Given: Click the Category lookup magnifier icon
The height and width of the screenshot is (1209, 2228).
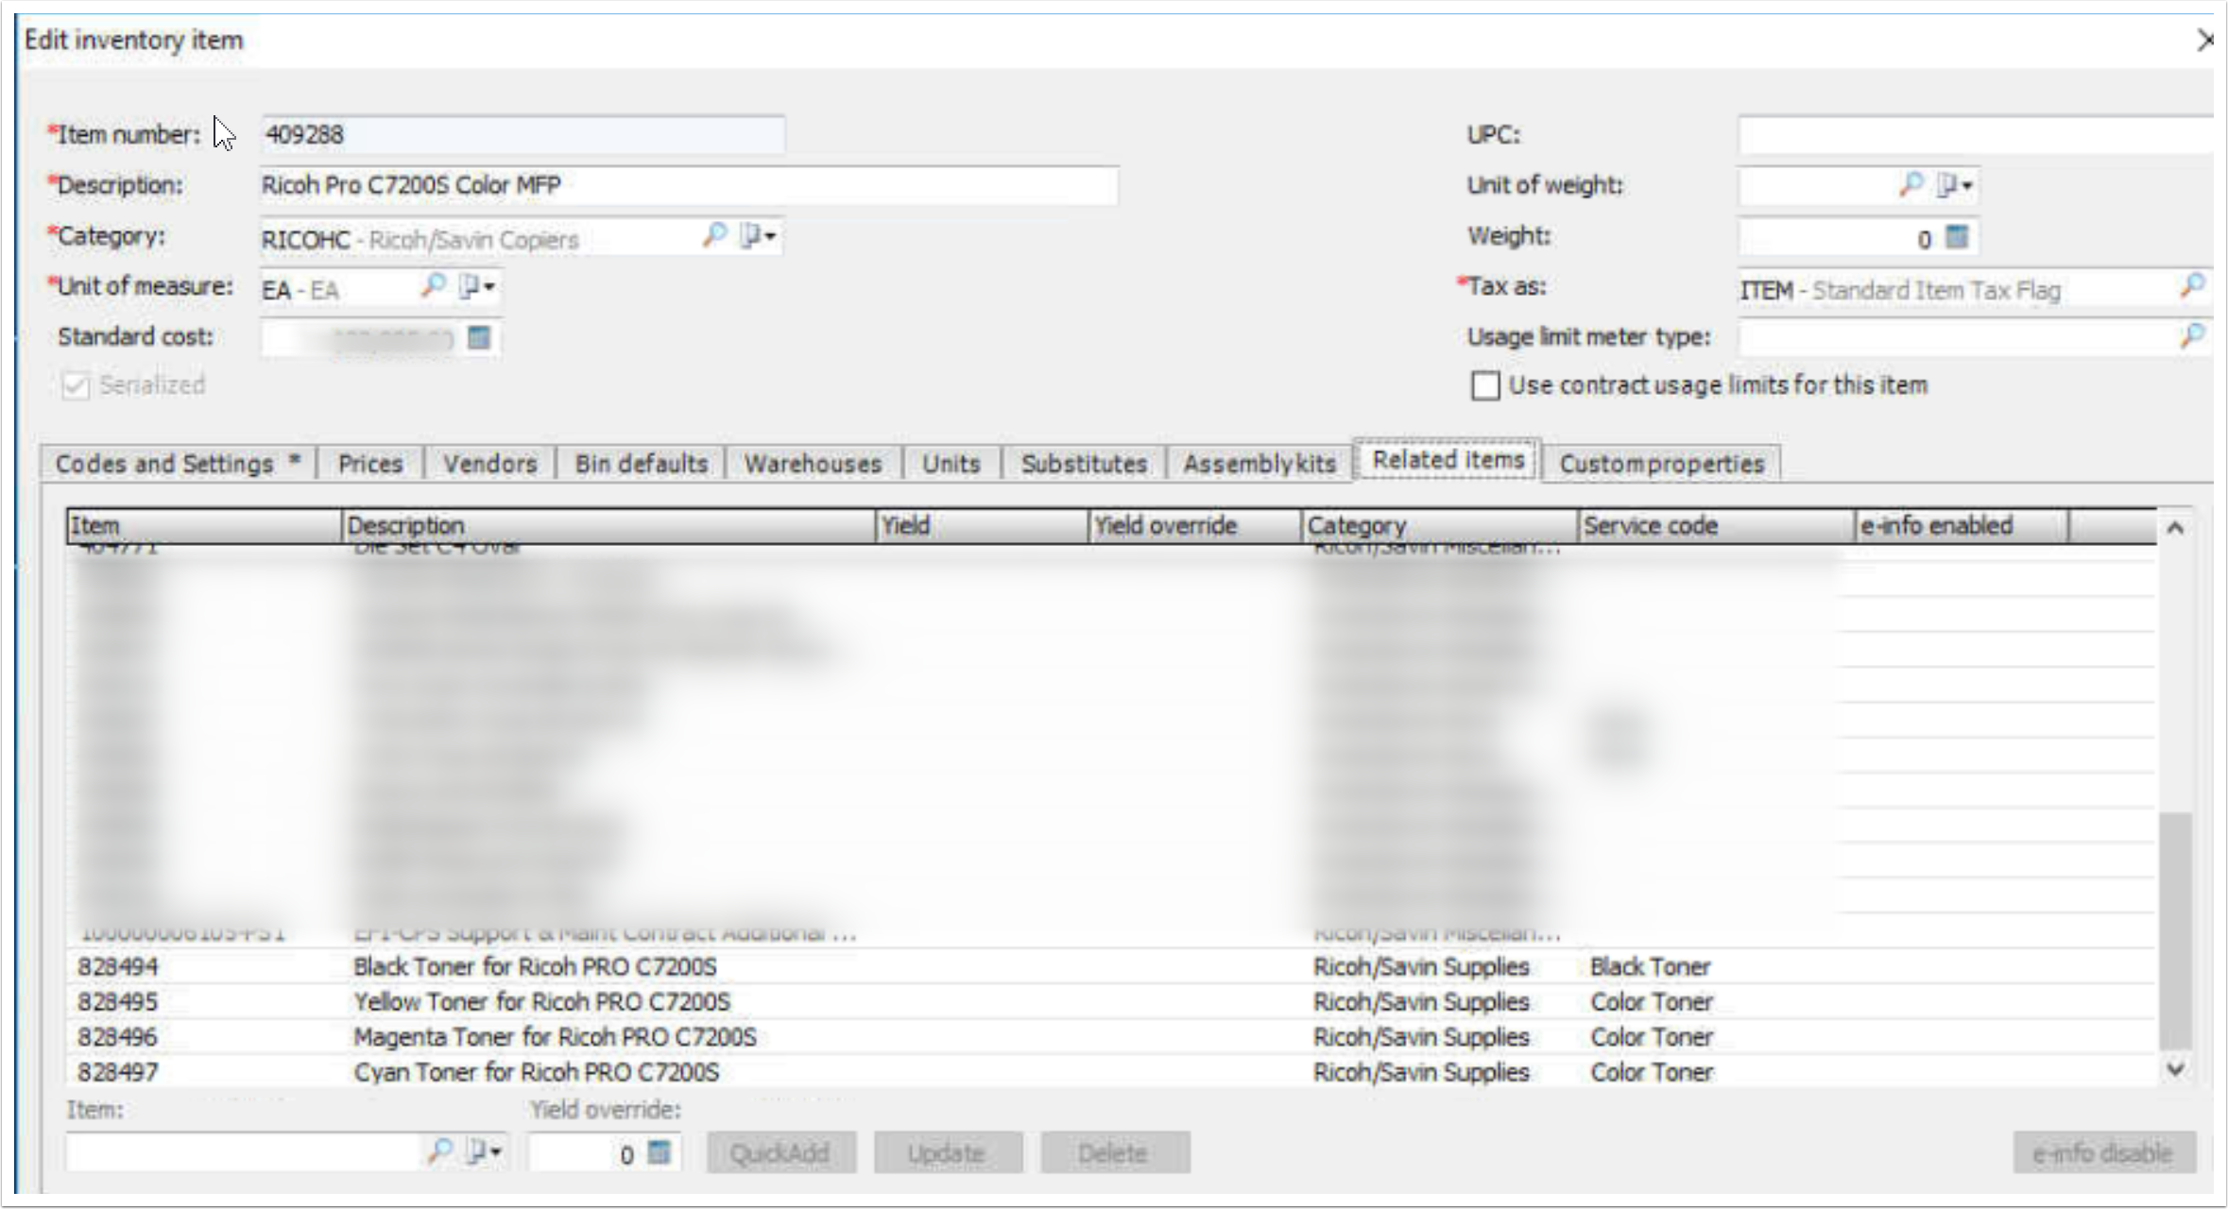Looking at the screenshot, I should click(x=714, y=235).
